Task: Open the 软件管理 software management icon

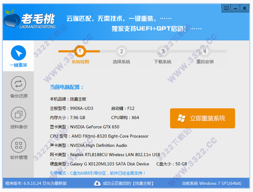Action: point(19,145)
